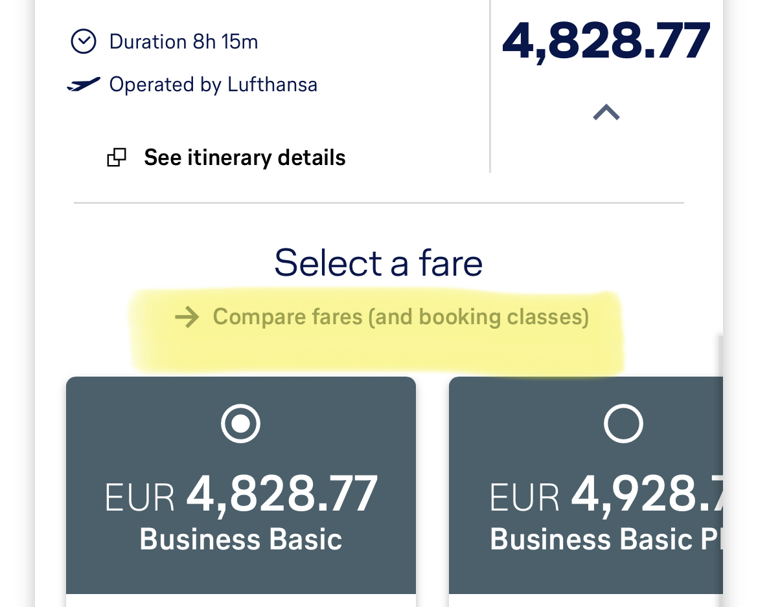Click the truncated Business Basic Pl fare label
The image size is (758, 607).
point(606,539)
